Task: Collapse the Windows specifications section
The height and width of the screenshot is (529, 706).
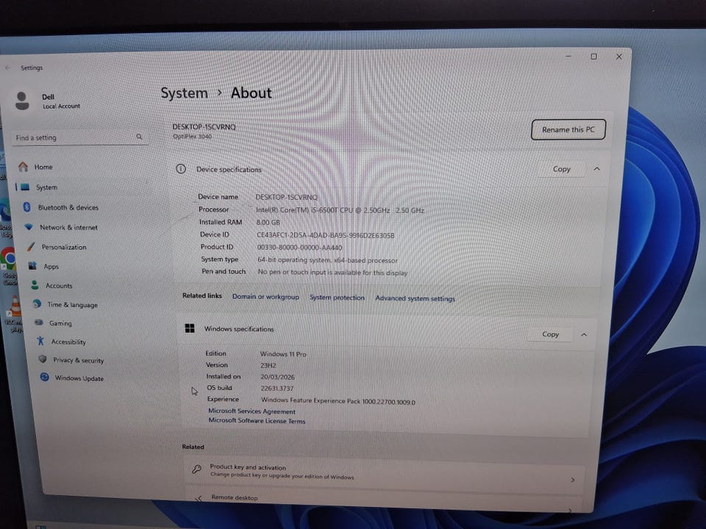Action: click(x=584, y=335)
